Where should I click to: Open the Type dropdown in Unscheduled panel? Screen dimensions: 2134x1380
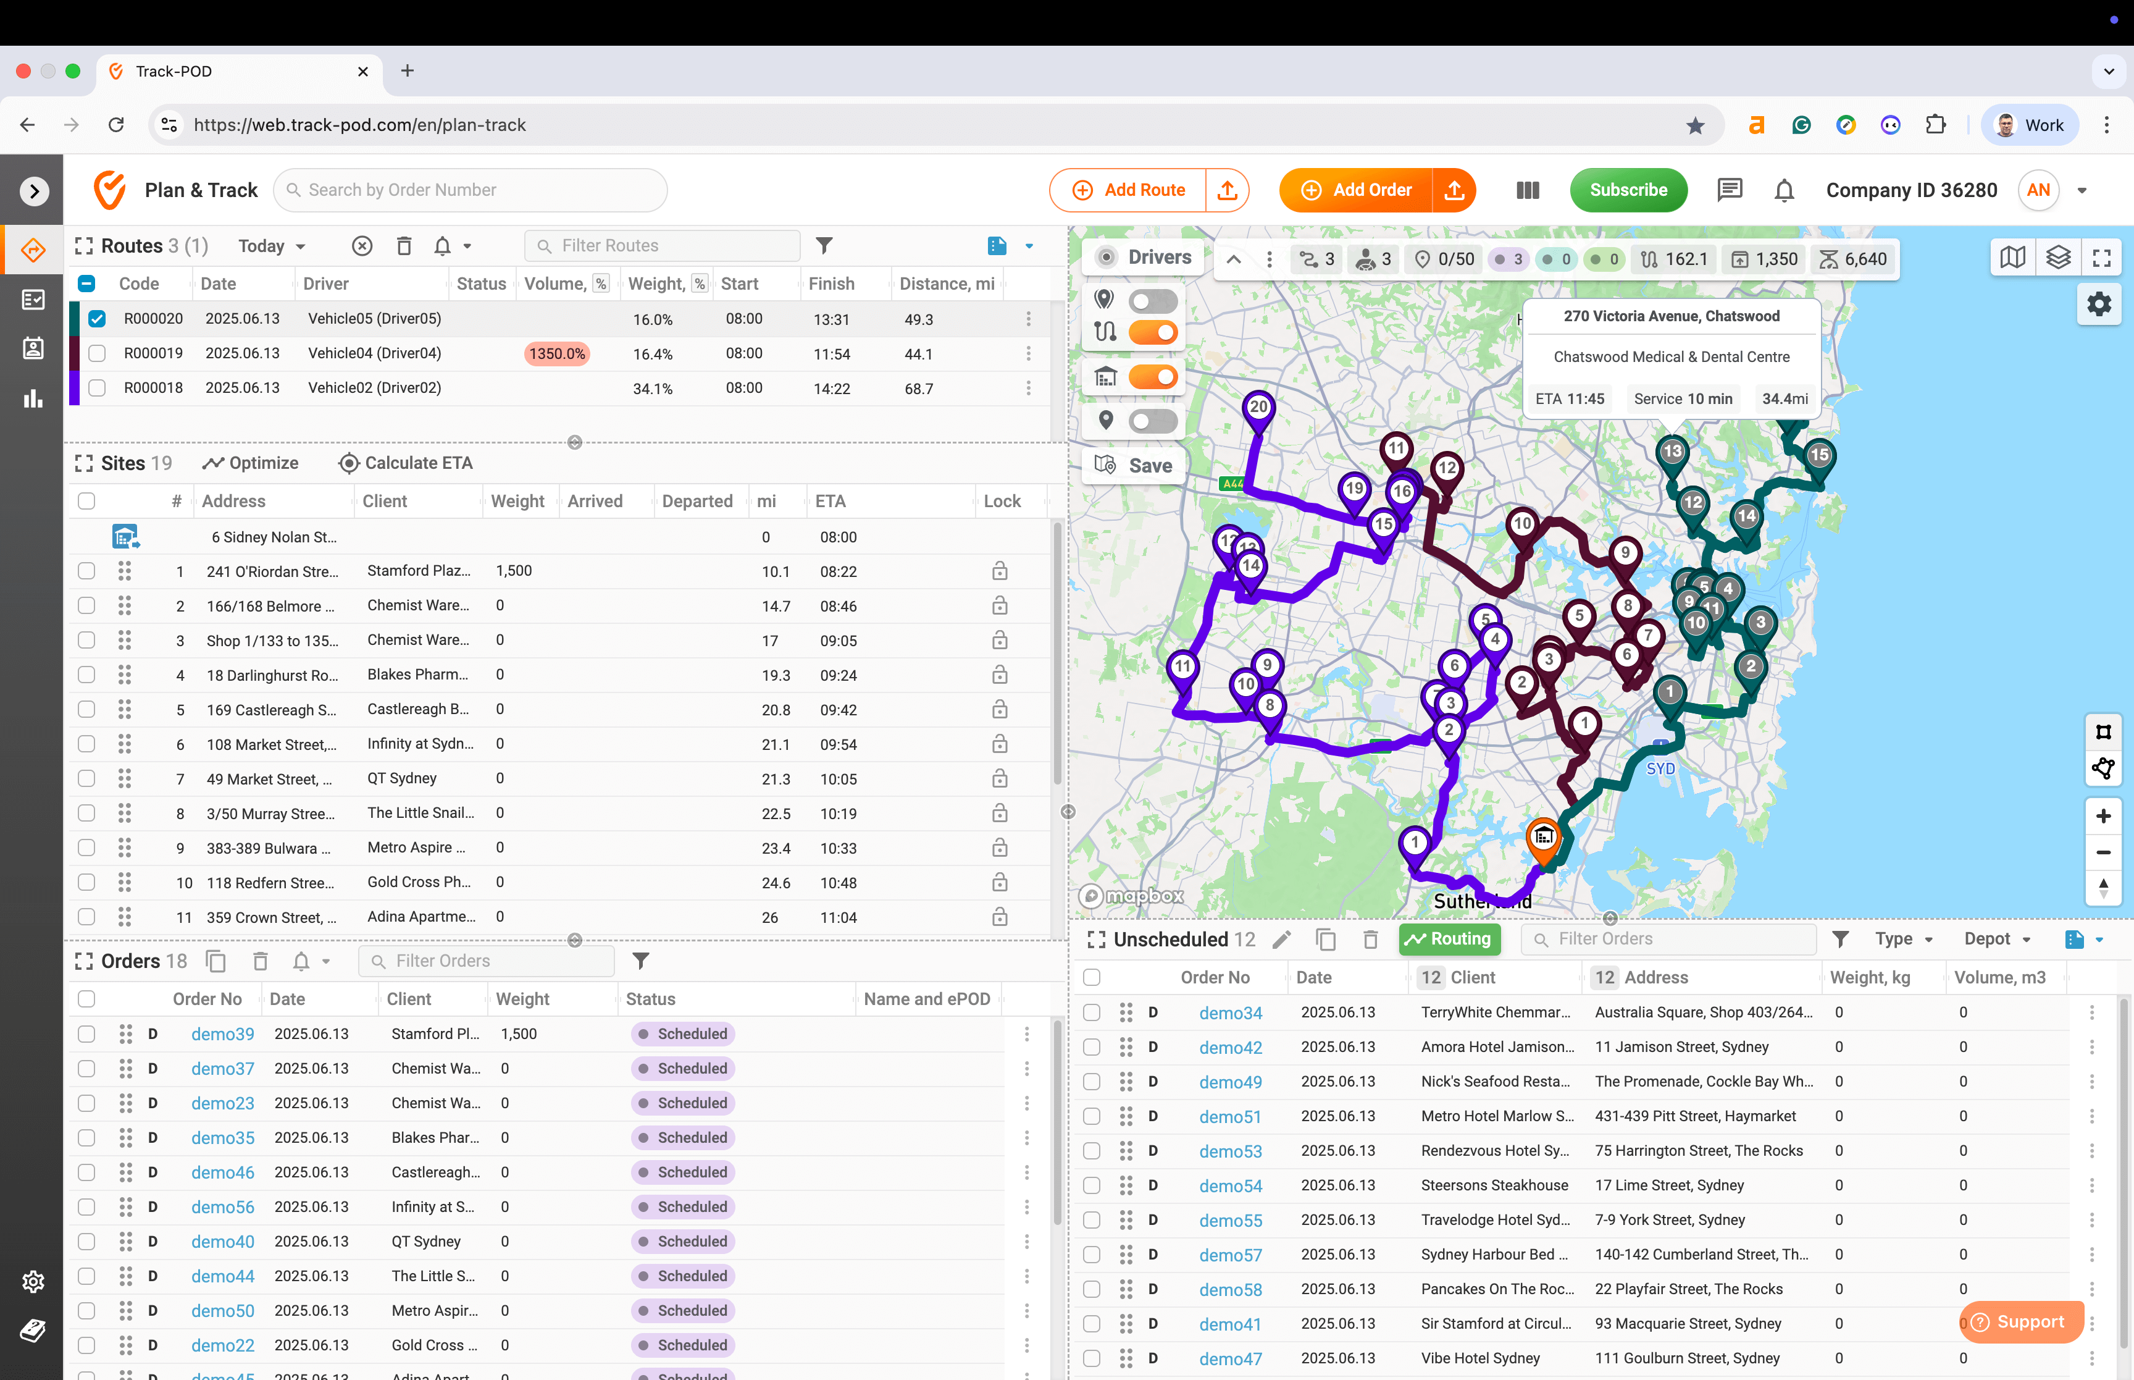(1903, 939)
